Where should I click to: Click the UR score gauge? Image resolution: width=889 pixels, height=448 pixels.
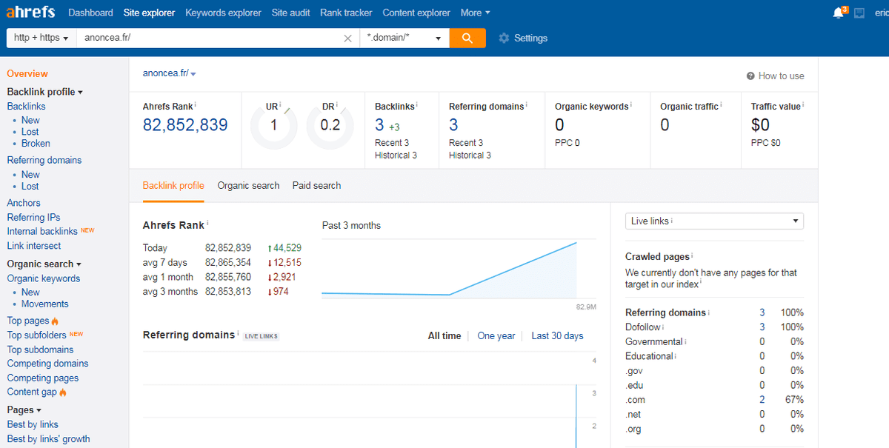coord(273,125)
